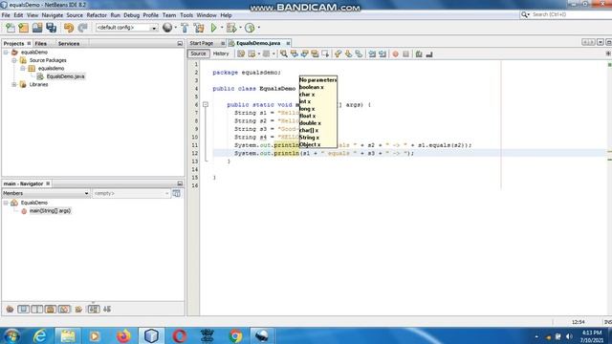
Task: Click the New Project toolbar icon
Action: [23, 28]
